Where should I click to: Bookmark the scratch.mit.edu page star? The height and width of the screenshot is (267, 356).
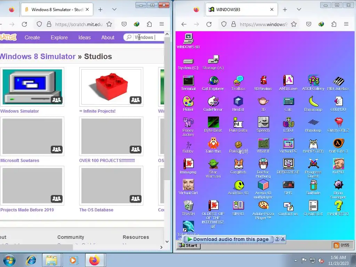pyautogui.click(x=109, y=24)
